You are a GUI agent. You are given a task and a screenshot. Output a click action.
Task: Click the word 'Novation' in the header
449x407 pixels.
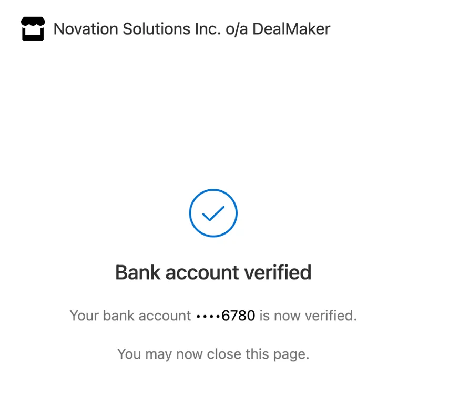[x=86, y=29]
